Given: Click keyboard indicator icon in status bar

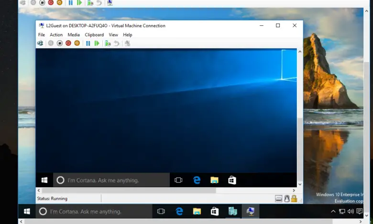Looking at the screenshot, I should (278, 198).
